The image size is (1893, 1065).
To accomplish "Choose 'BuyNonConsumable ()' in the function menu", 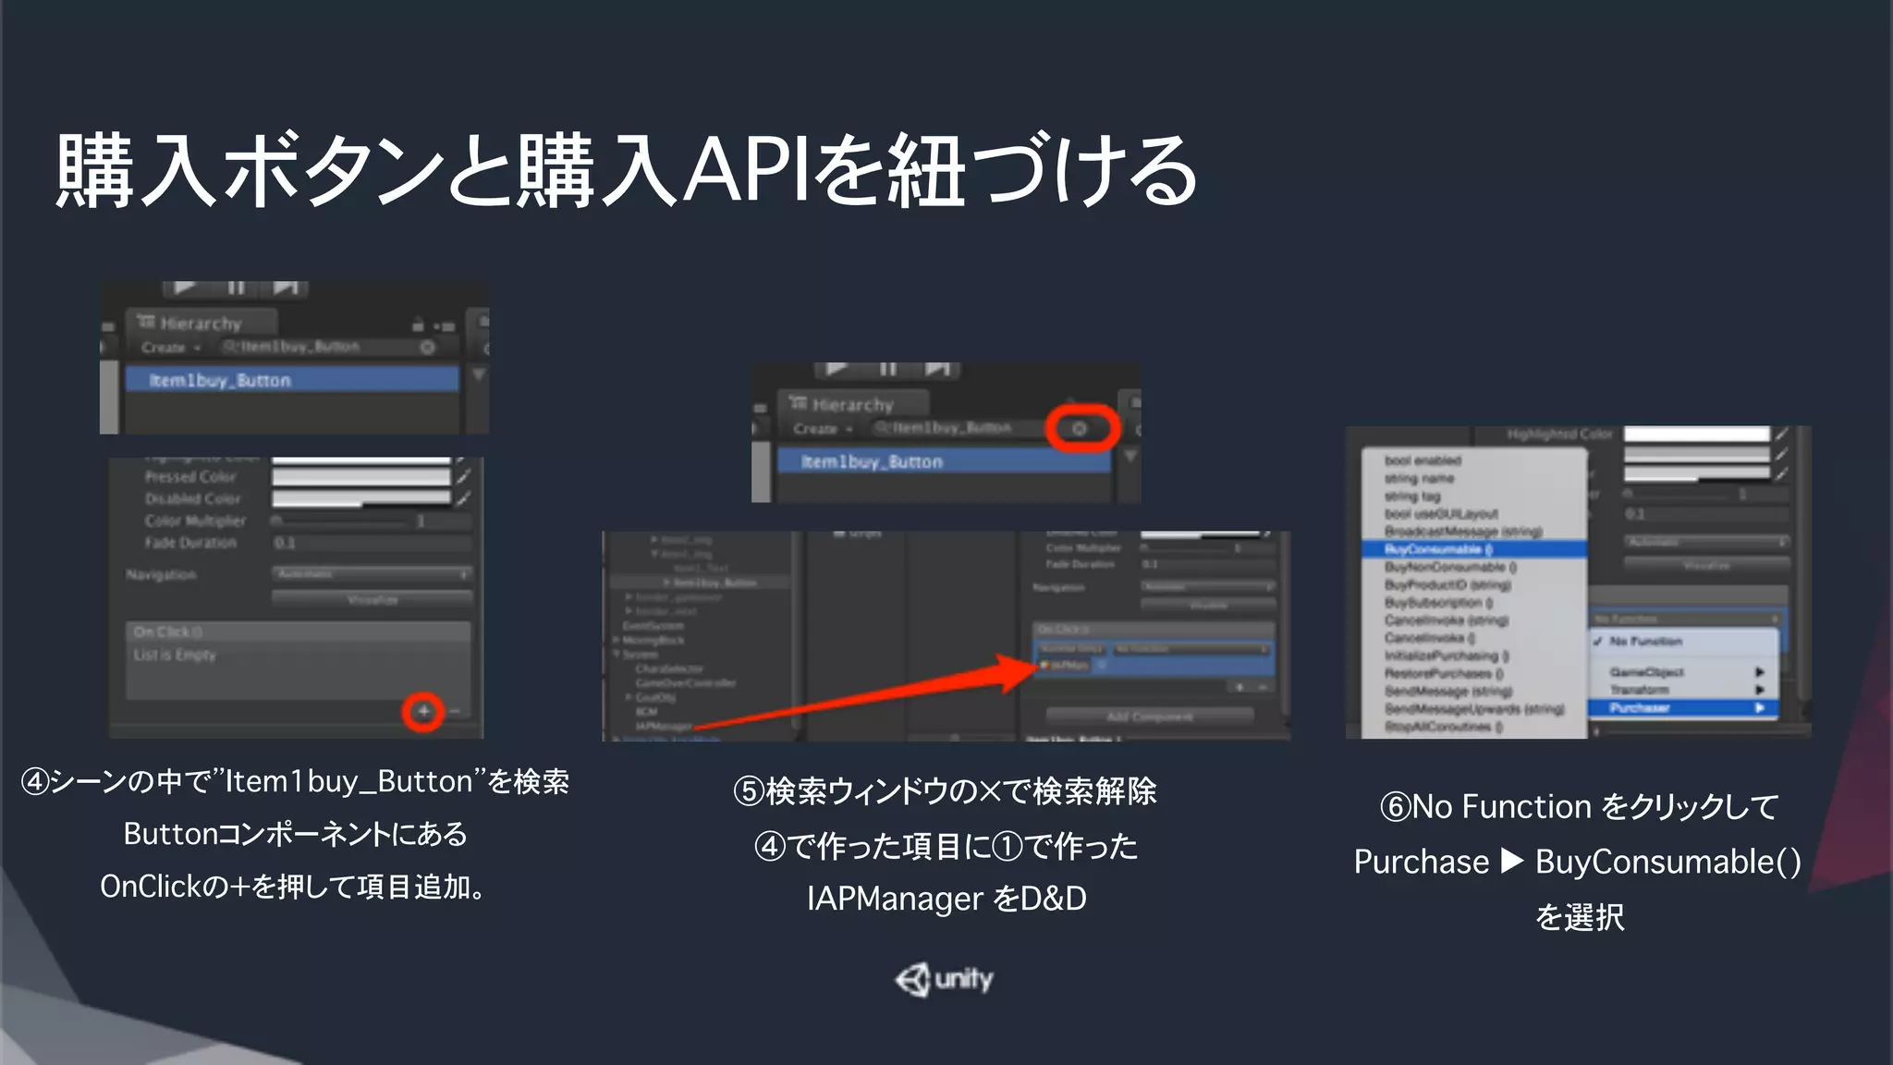I will click(1474, 567).
